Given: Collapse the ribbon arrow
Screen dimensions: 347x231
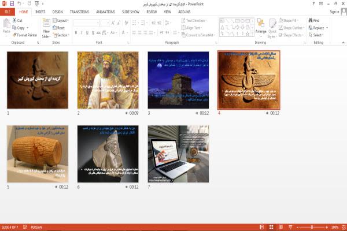Looking at the screenshot, I should (343, 42).
